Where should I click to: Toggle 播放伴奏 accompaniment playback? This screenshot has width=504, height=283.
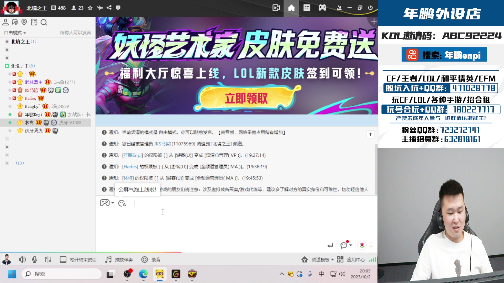coord(119,260)
